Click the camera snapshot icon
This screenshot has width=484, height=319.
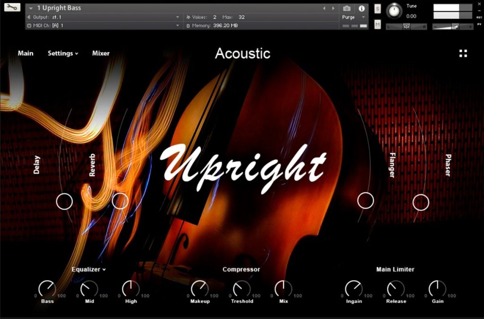point(346,9)
